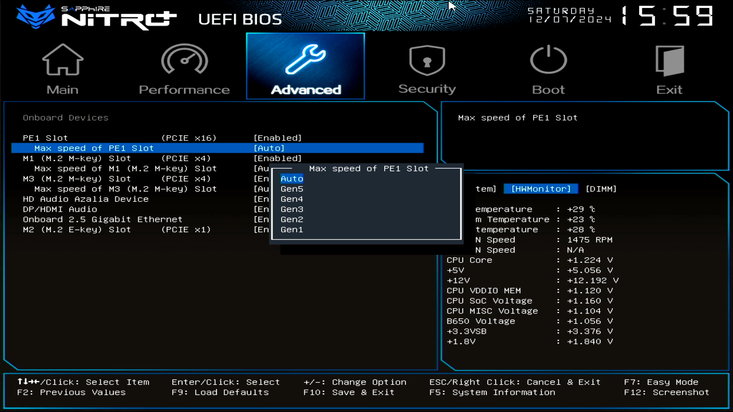This screenshot has width=733, height=412.
Task: Switch to the HWMonitor tab
Action: 541,189
